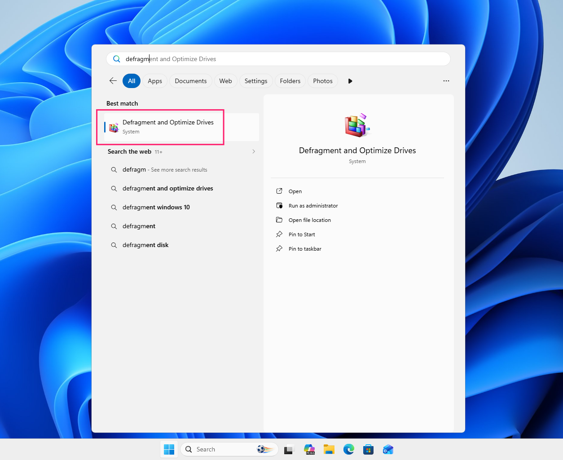Screen dimensions: 563x460
Task: Click the Pin to taskbar pin icon
Action: tap(279, 248)
